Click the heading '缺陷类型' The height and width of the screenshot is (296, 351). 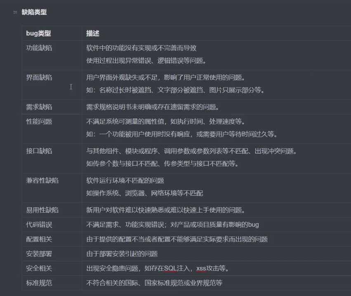34,12
